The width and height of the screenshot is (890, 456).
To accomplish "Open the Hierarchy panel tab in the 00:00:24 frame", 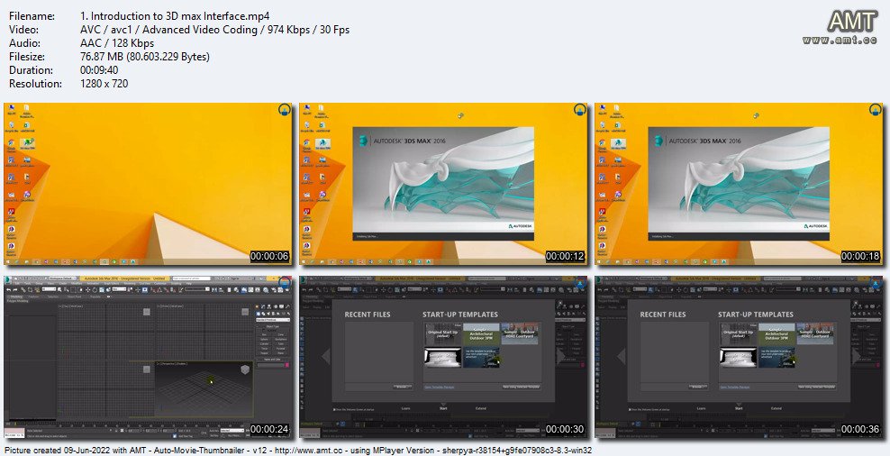I will click(269, 306).
